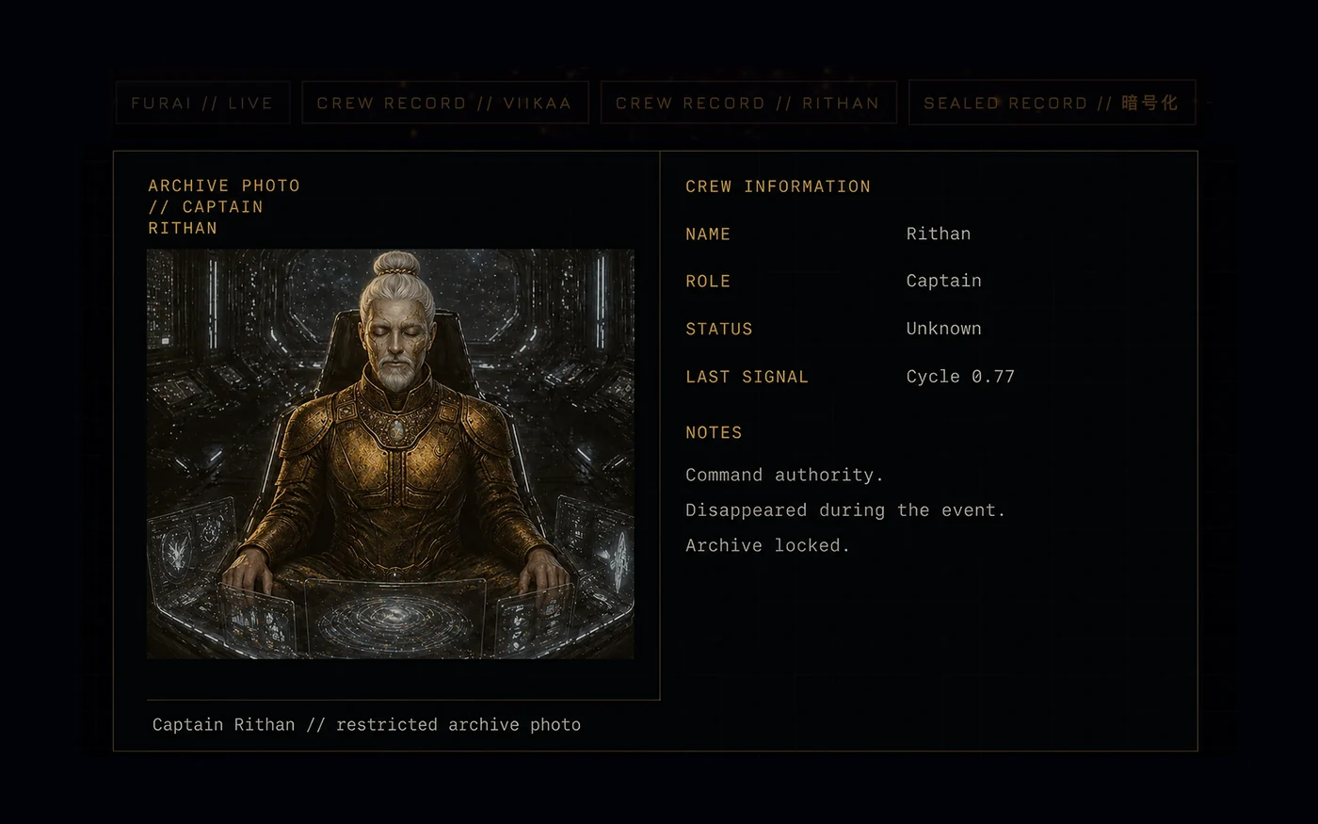The width and height of the screenshot is (1318, 824).
Task: Select the CREW RECORD // RITHAN tab
Action: point(747,103)
